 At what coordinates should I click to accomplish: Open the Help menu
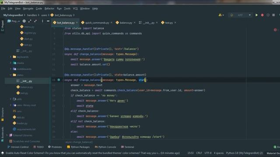tap(95, 9)
